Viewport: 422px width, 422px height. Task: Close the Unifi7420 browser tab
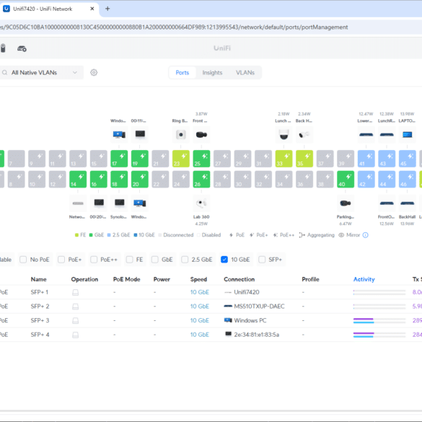point(92,9)
